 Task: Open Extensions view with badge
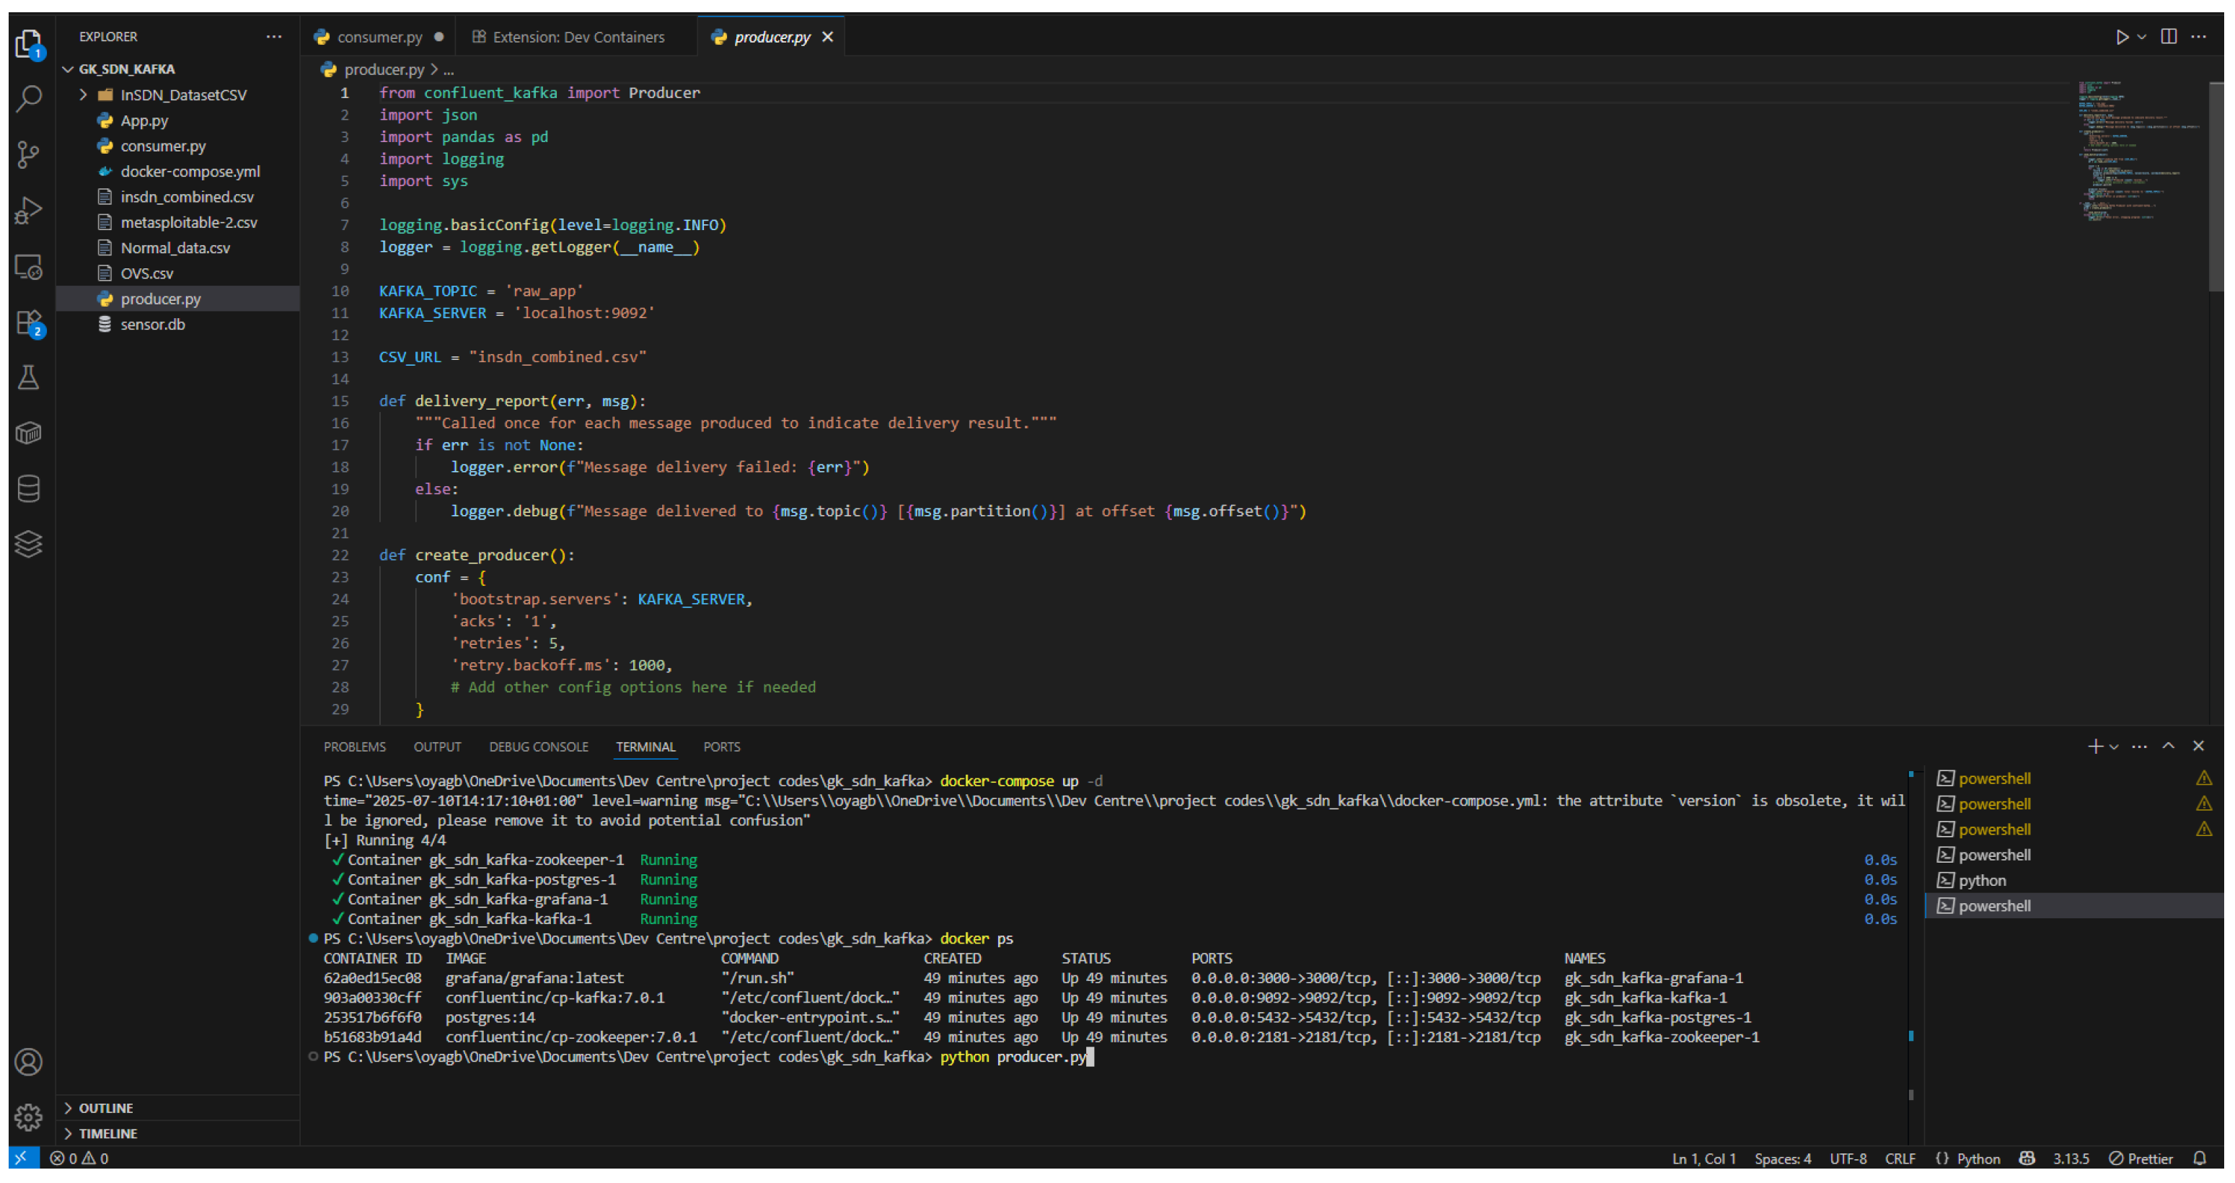tap(29, 323)
